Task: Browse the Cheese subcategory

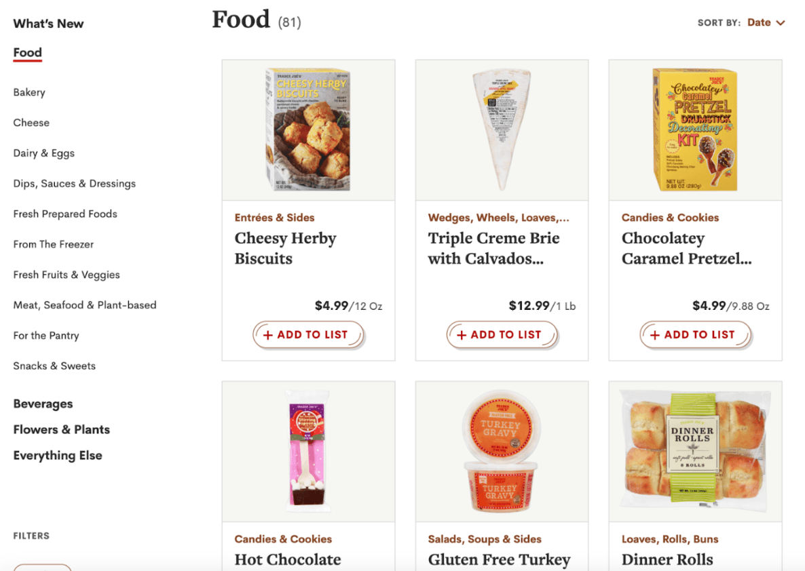Action: 31,123
